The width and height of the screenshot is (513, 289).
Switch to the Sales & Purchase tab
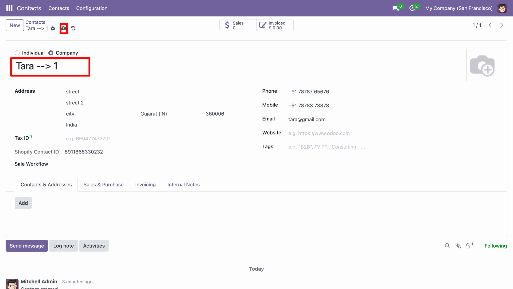point(103,185)
